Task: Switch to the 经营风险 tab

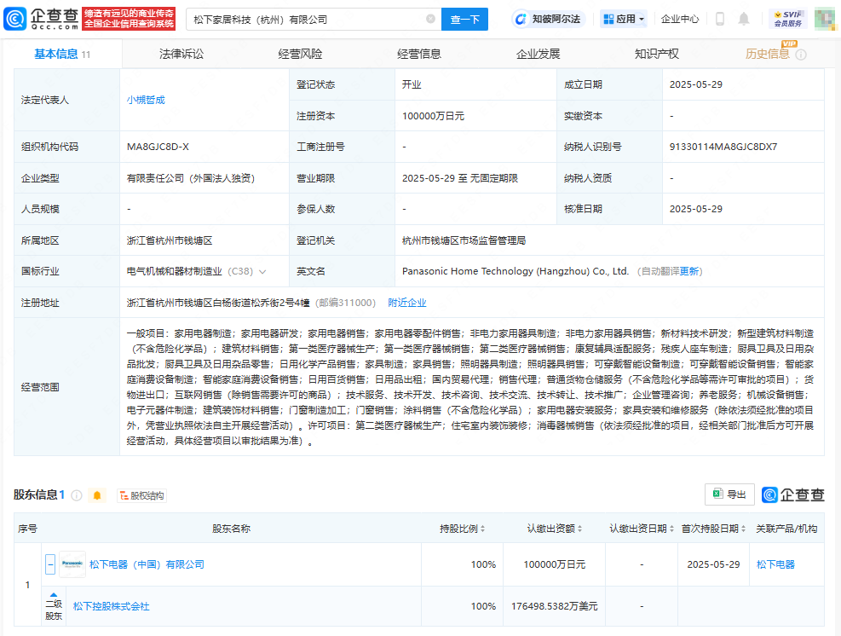Action: [300, 55]
